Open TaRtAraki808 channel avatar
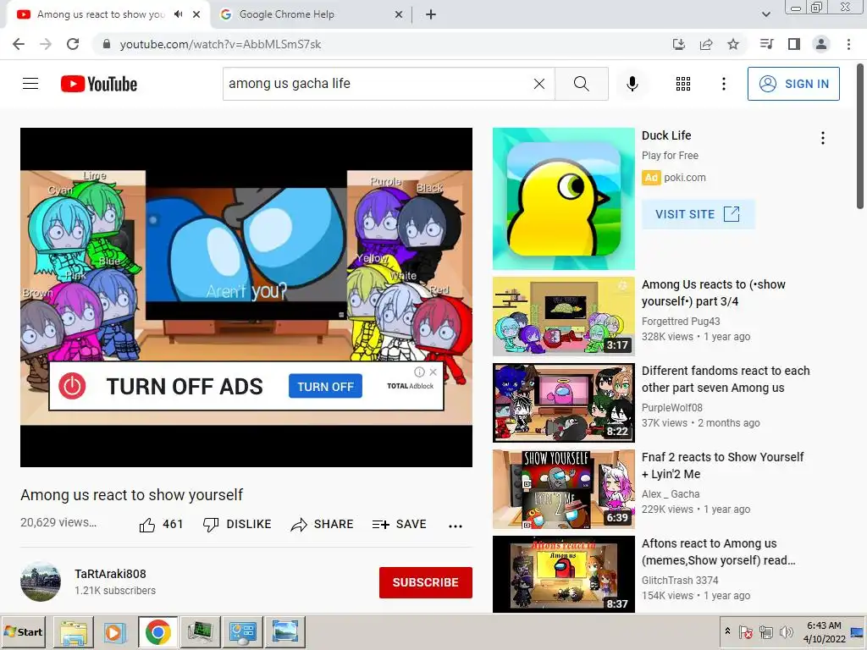Image resolution: width=867 pixels, height=650 pixels. coord(41,582)
